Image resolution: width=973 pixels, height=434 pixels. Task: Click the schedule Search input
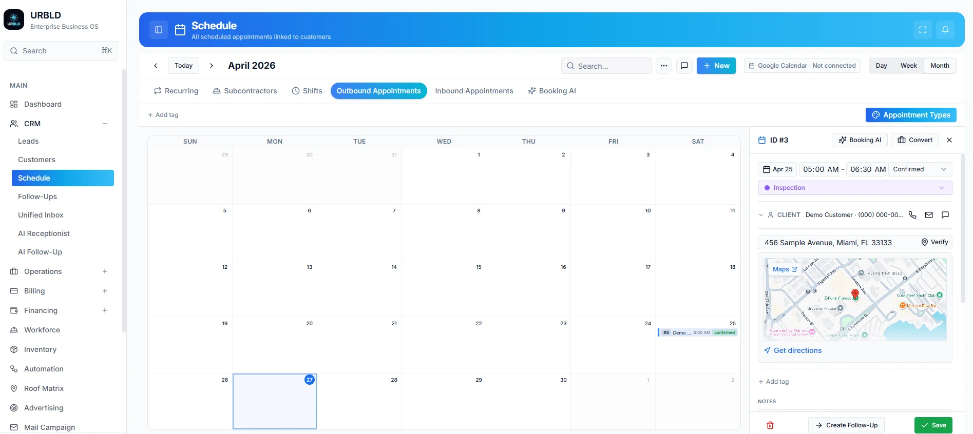click(606, 66)
